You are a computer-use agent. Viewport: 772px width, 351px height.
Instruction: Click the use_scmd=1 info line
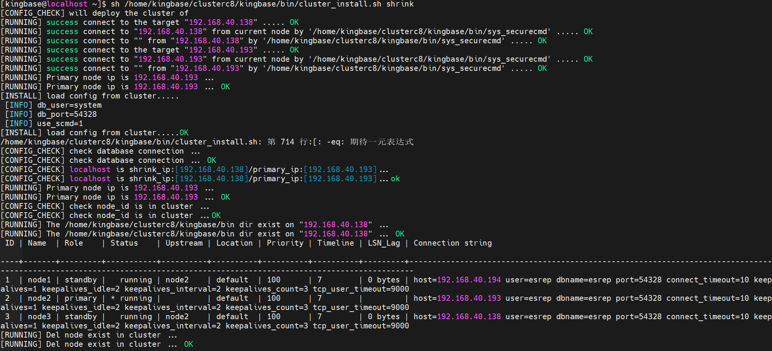60,124
